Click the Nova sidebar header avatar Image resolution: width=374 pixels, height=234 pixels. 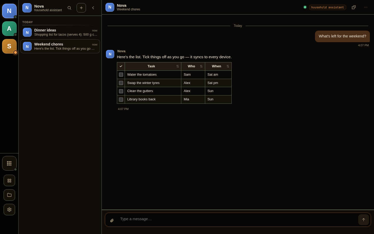27,8
